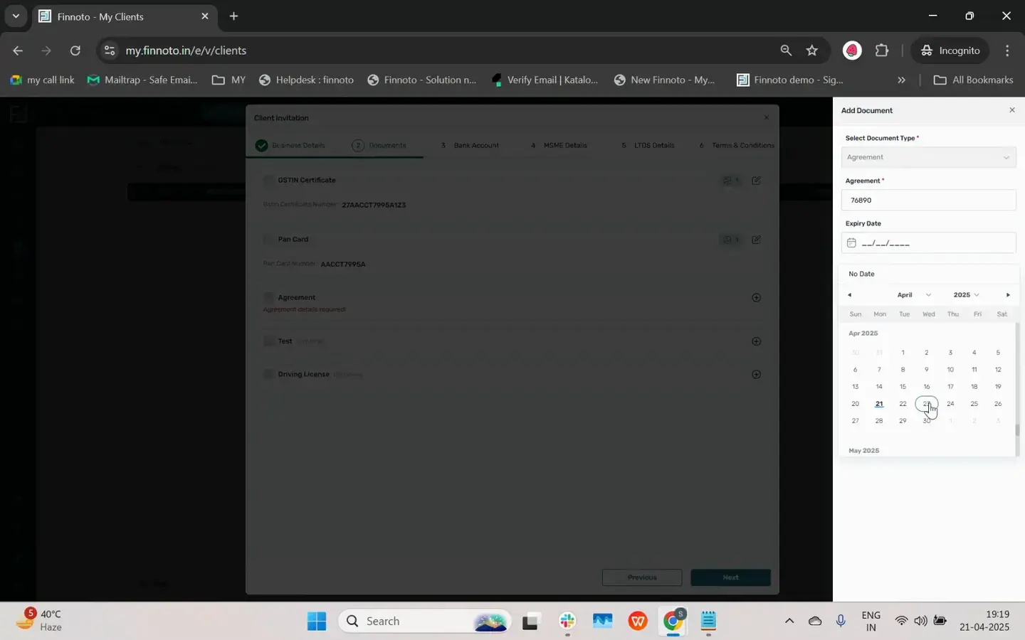Switch to Terms & Conditions step tab
This screenshot has width=1025, height=640.
coord(737,146)
